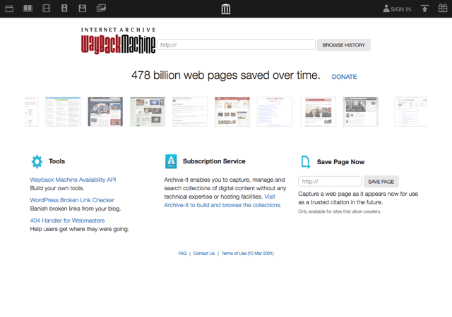Focus the Save Page Now URL field
Screen dimensions: 452x317
(330, 182)
